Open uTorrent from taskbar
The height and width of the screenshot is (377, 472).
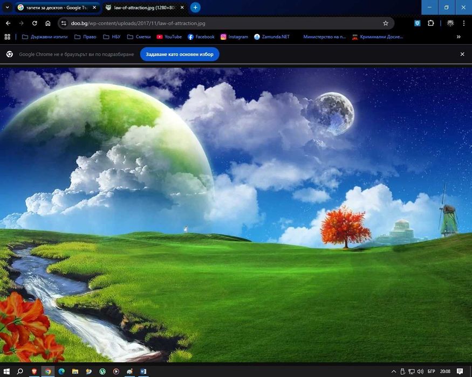tap(102, 371)
